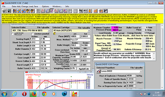This screenshot has width=165, height=97.
Task: Click the toolbar icon left of the pistol
Action: tap(101, 11)
